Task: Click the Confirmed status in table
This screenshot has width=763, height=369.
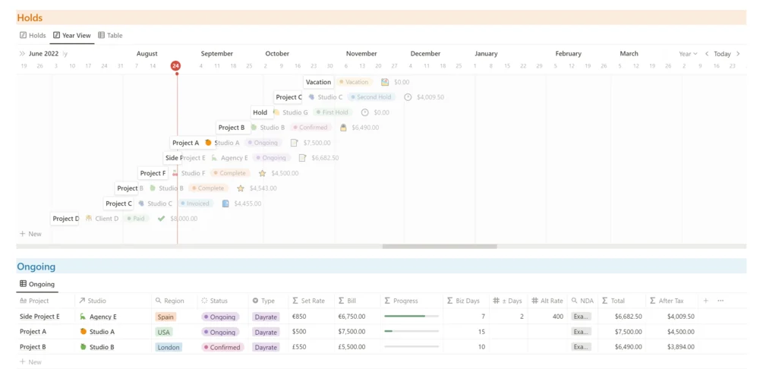Action: coord(222,348)
